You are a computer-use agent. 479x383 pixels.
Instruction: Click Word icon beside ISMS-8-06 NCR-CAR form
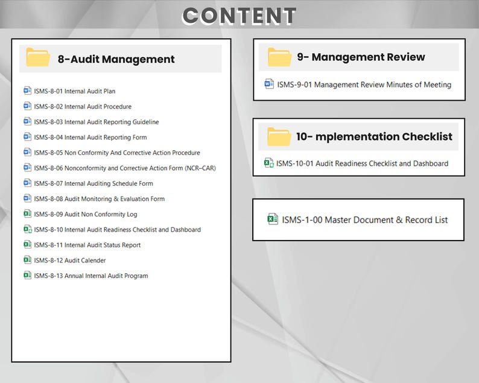(x=28, y=167)
